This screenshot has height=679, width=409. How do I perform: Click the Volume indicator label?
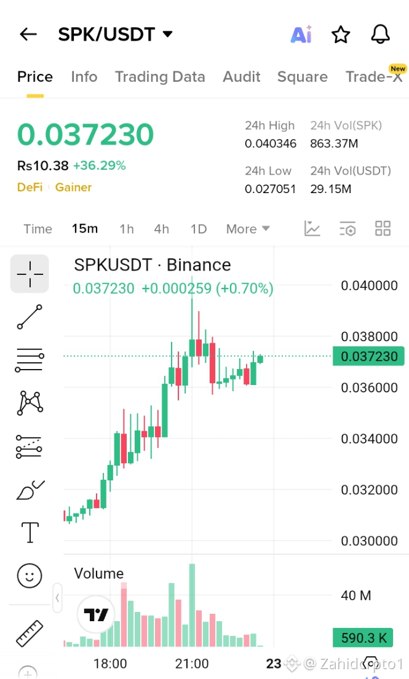pyautogui.click(x=99, y=573)
